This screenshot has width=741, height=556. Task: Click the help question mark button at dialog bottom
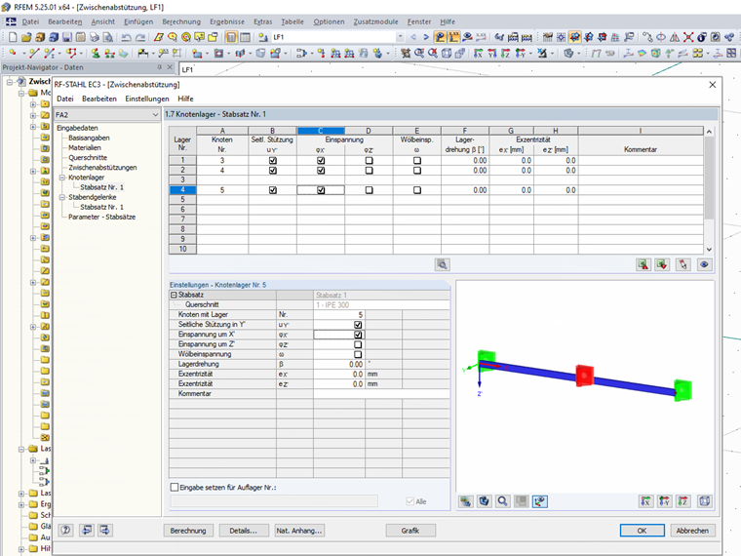65,530
